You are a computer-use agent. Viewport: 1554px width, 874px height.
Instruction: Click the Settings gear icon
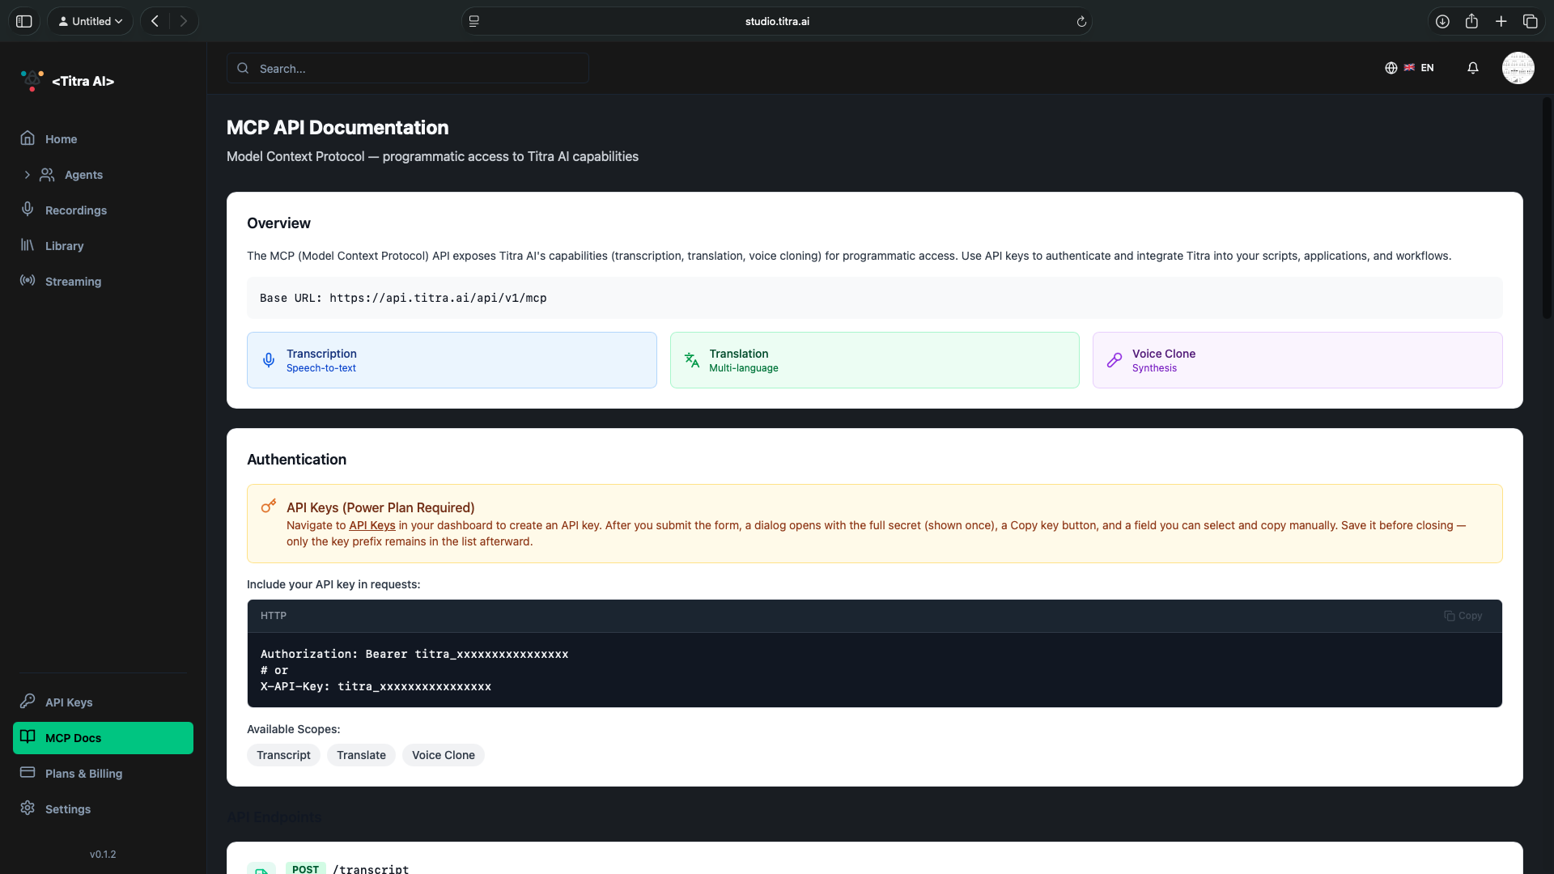[x=28, y=808]
